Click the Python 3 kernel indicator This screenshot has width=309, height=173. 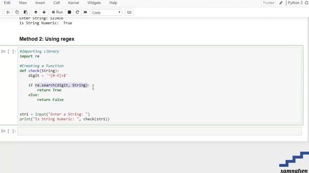(295, 3)
